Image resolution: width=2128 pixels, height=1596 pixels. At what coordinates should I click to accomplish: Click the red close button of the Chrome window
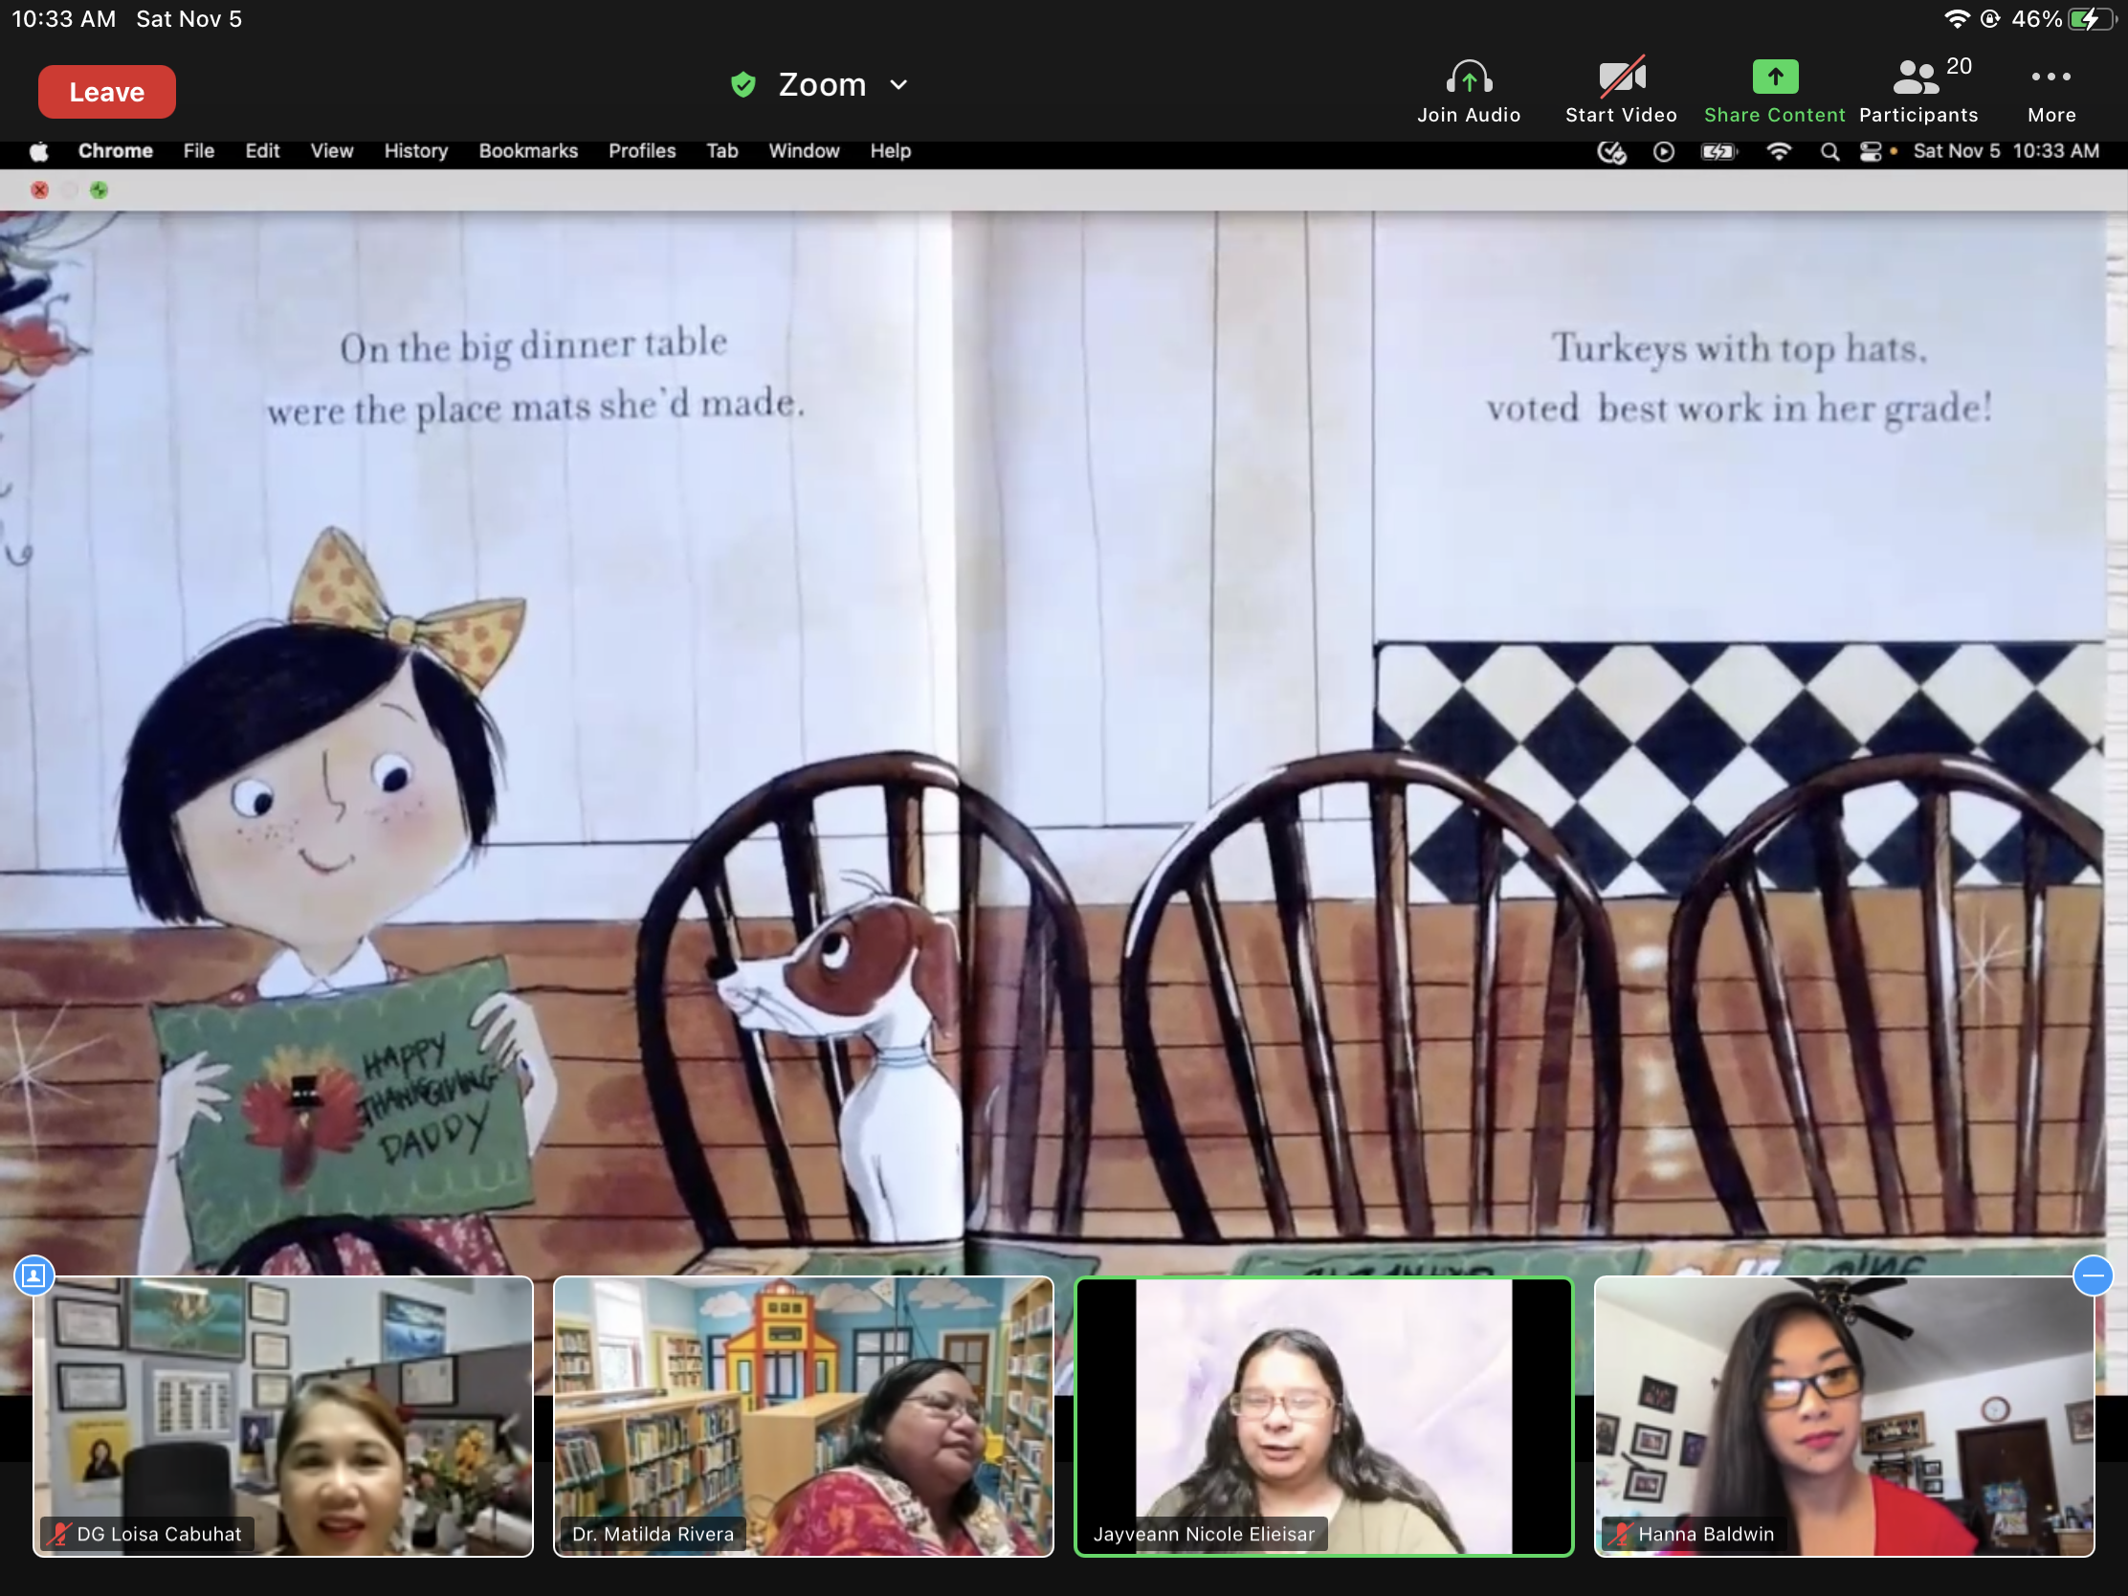point(39,190)
